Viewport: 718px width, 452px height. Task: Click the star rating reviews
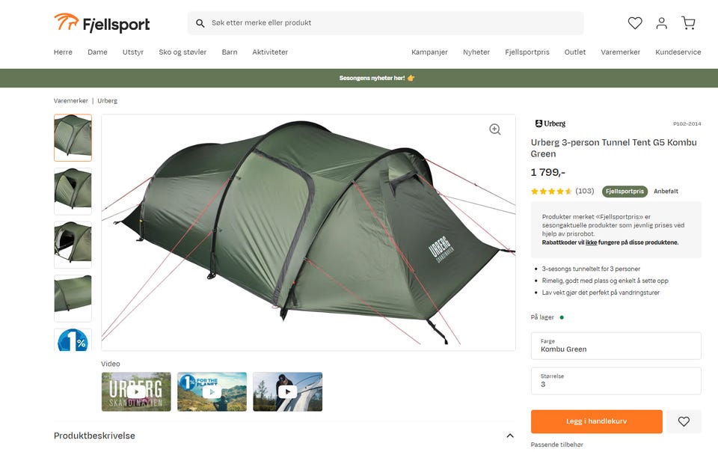tap(562, 191)
